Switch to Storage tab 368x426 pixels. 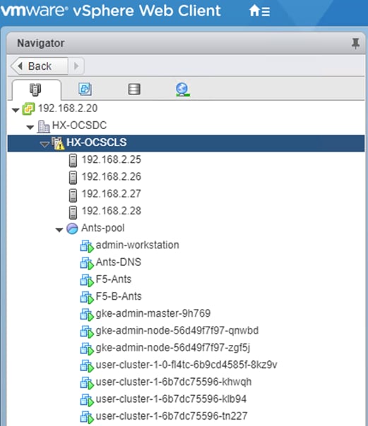coord(134,89)
